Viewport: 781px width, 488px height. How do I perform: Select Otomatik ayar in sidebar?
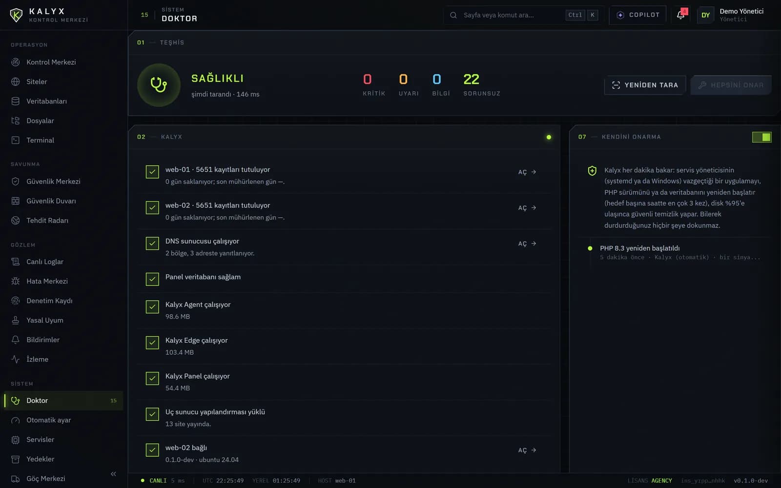click(x=63, y=420)
